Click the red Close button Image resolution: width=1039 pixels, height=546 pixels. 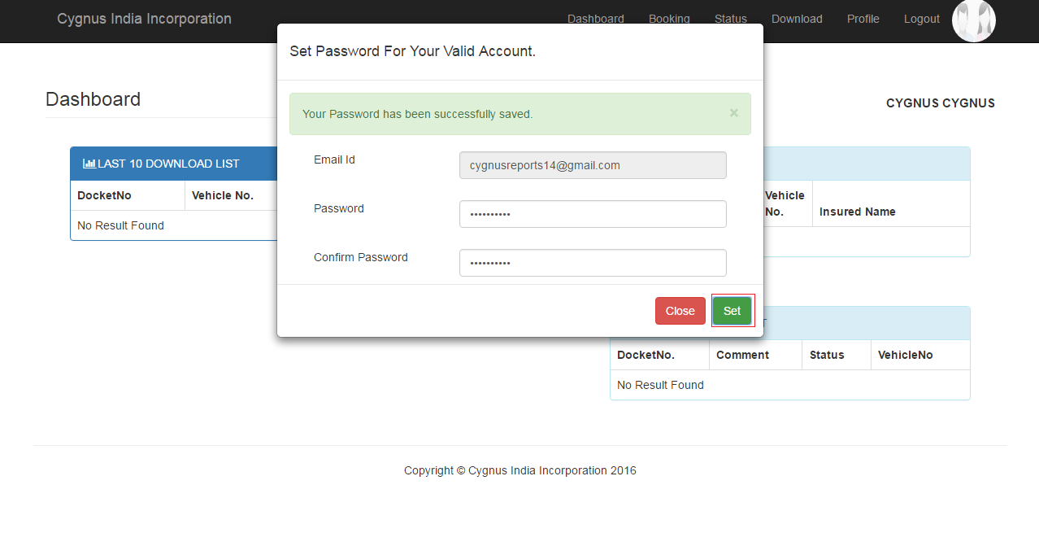(x=680, y=311)
